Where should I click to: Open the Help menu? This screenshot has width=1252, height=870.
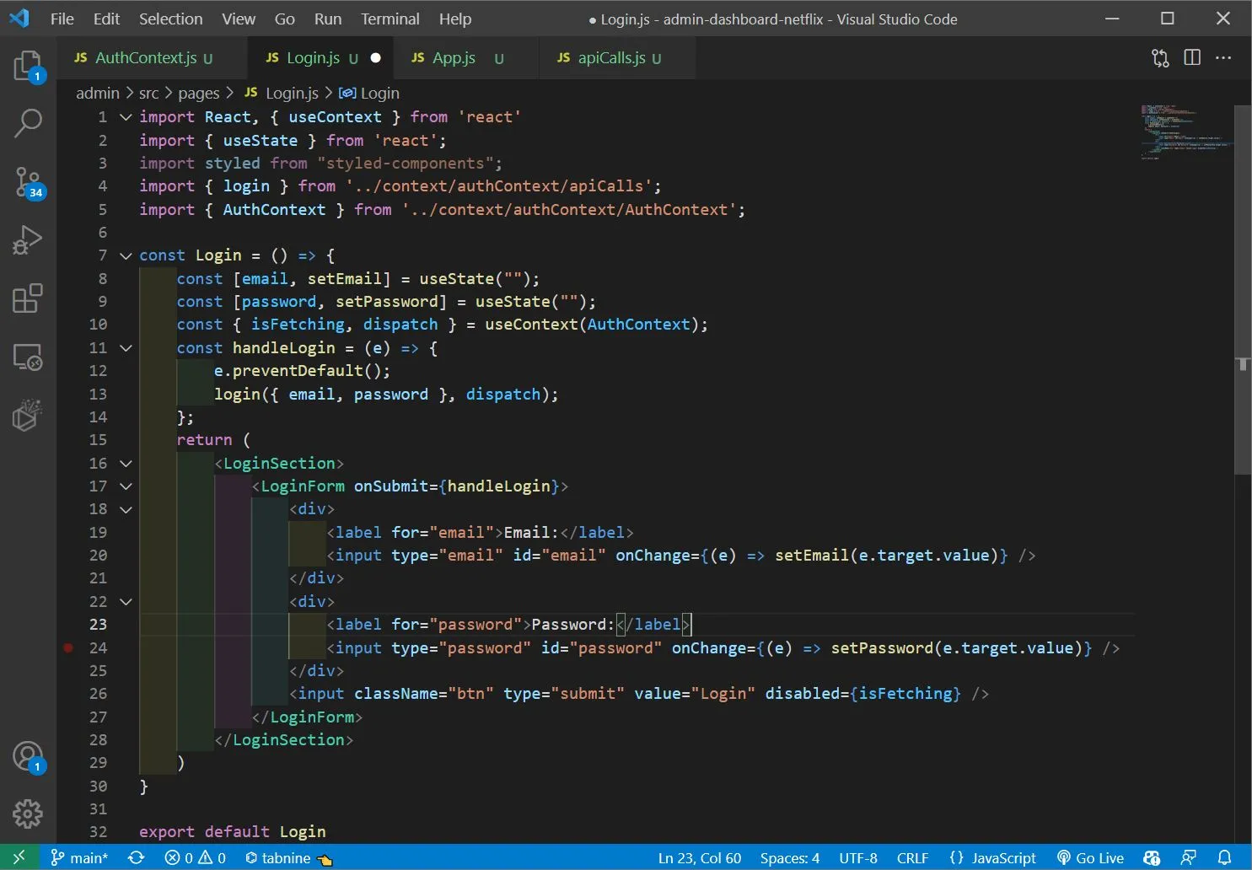click(455, 19)
